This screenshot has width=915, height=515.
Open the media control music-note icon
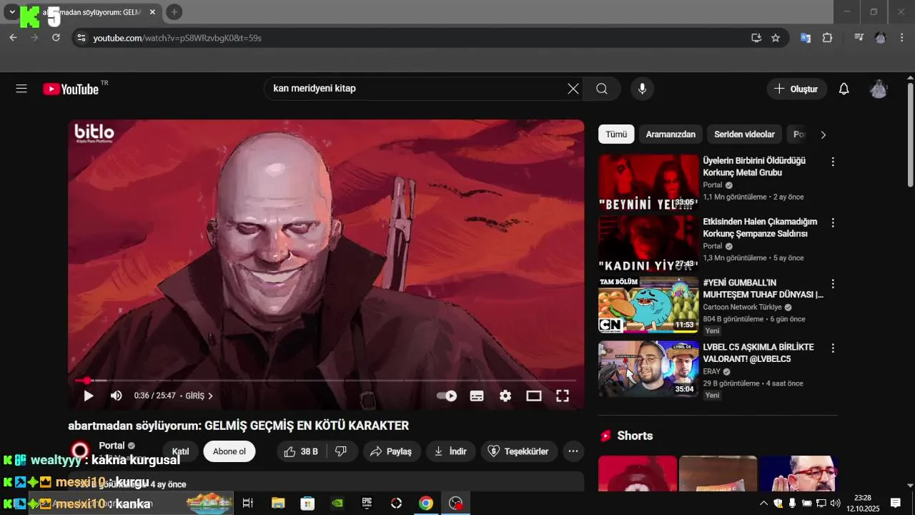point(859,38)
